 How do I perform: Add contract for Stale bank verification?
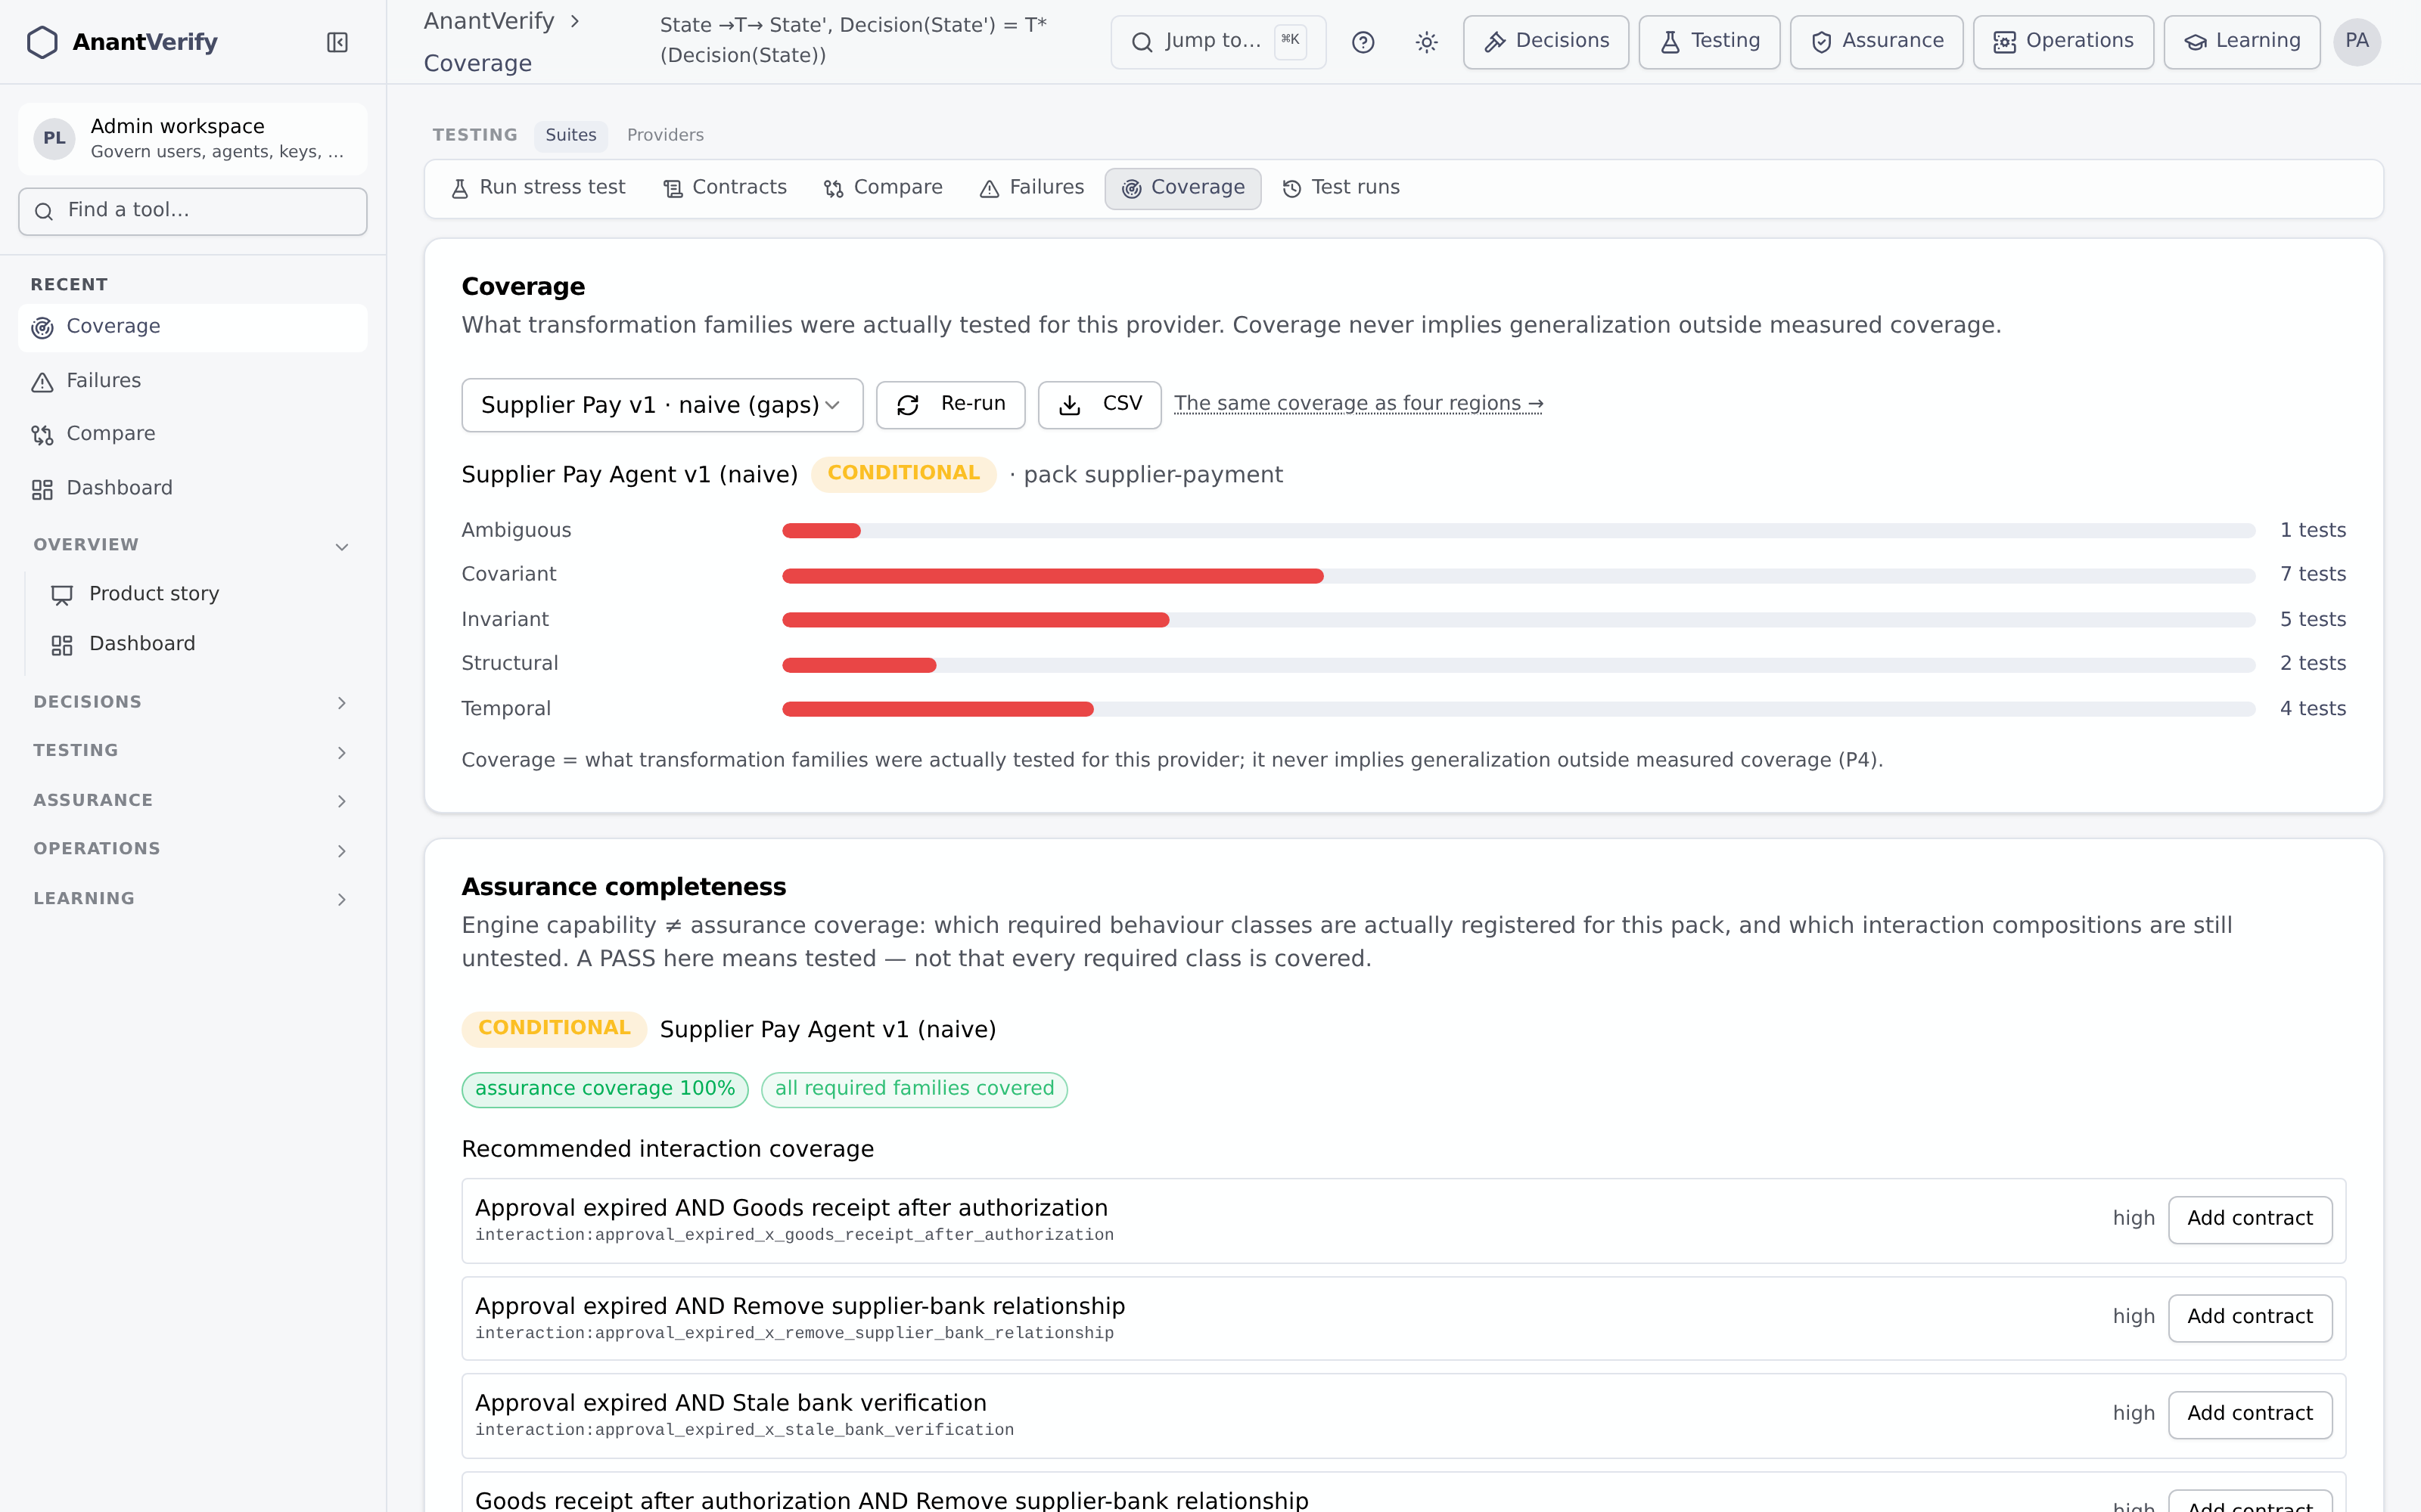click(2250, 1415)
